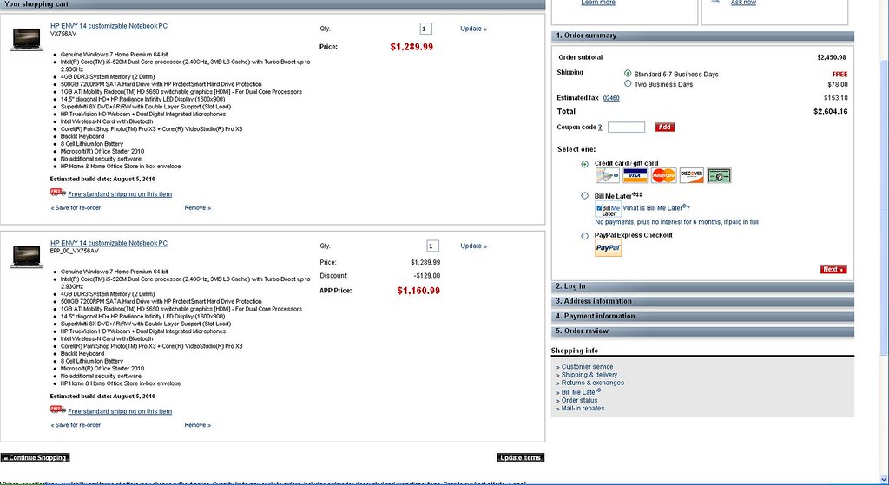
Task: Save second item for re-order
Action: click(76, 425)
